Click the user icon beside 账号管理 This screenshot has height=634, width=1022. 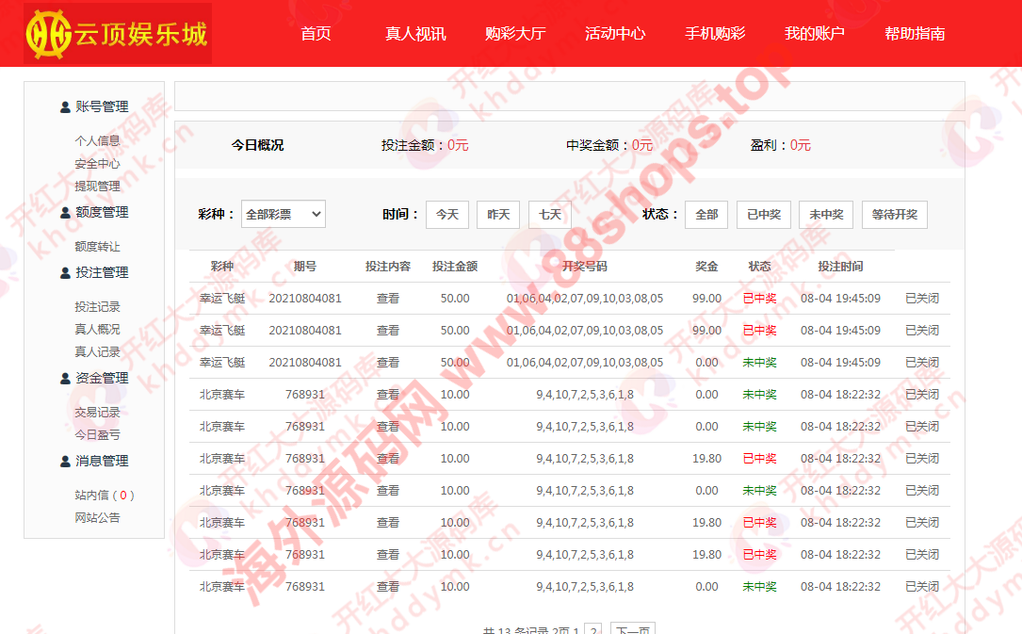pos(65,107)
